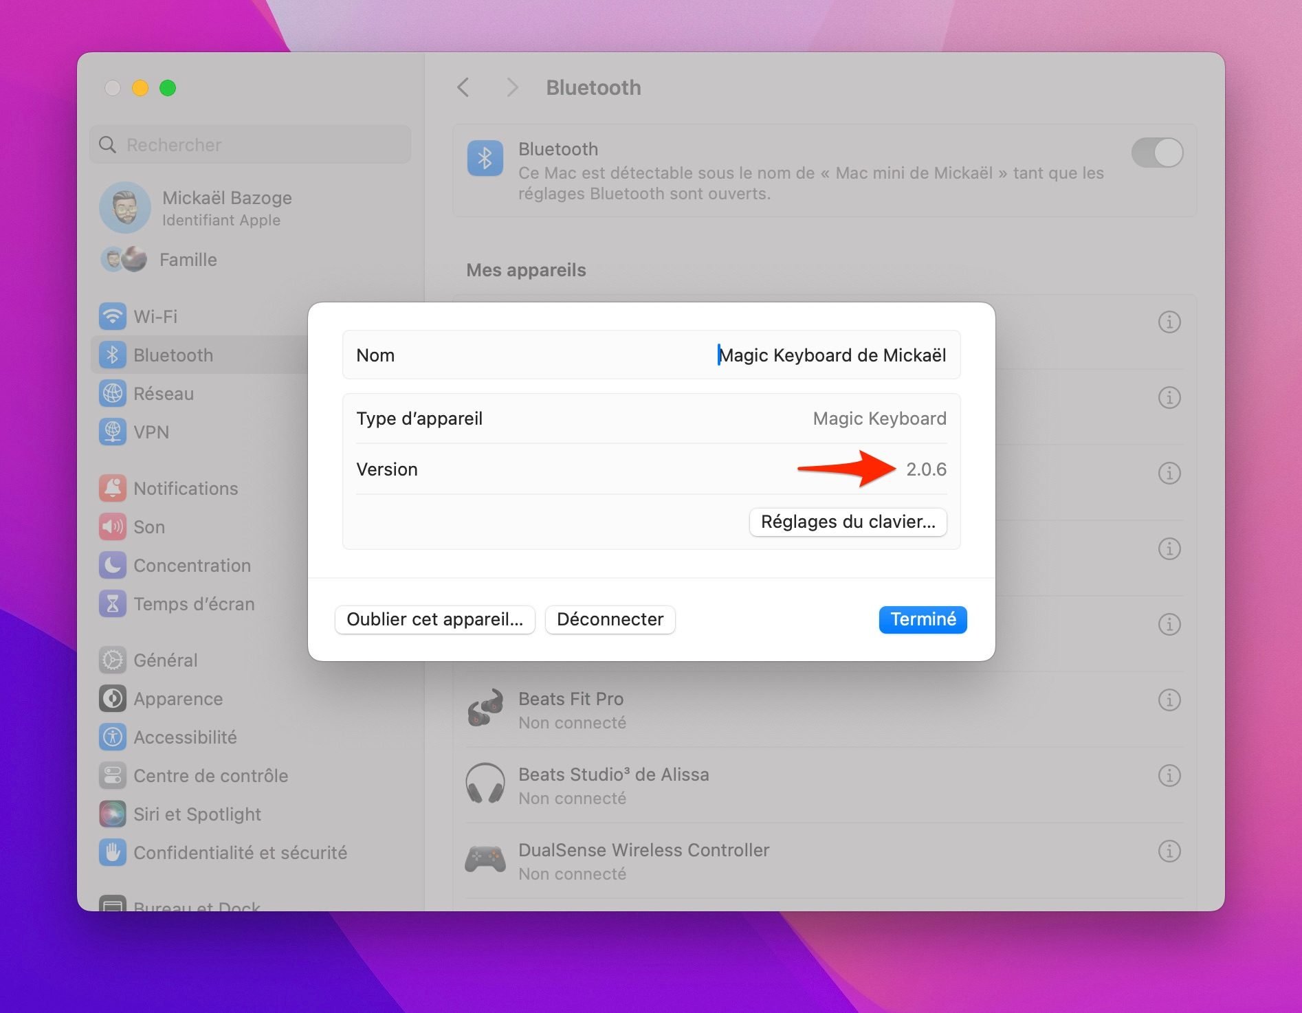Open the Général gear icon
This screenshot has width=1302, height=1013.
coord(113,660)
